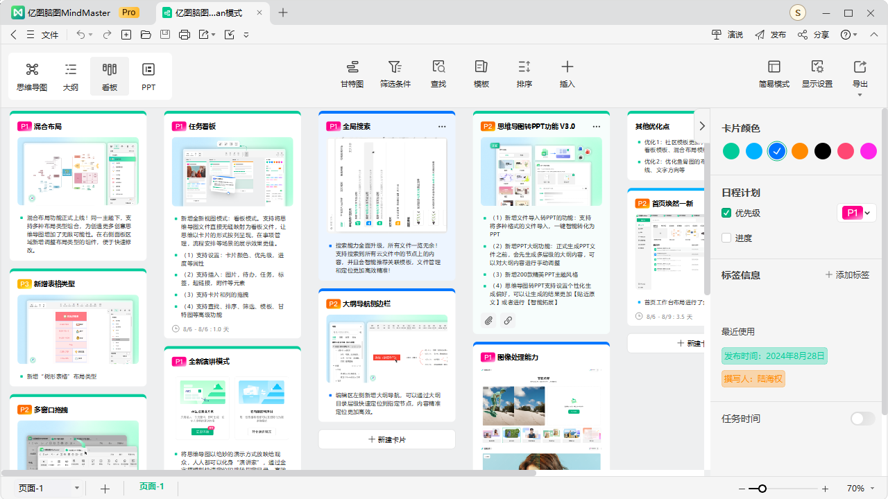
Task: Open the 页面-1 page dropdown
Action: (x=77, y=487)
